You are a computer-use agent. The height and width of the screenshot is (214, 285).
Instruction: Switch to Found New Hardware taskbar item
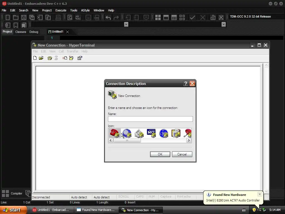(95, 210)
